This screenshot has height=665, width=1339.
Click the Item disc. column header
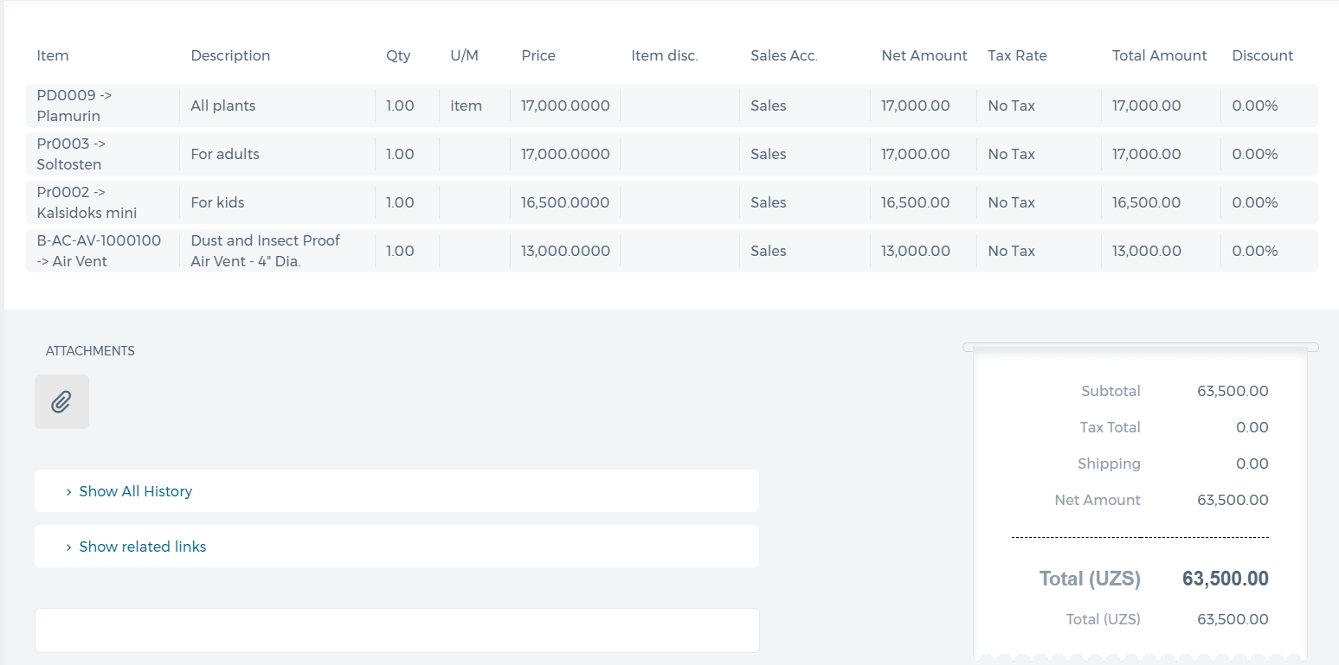[x=665, y=55]
